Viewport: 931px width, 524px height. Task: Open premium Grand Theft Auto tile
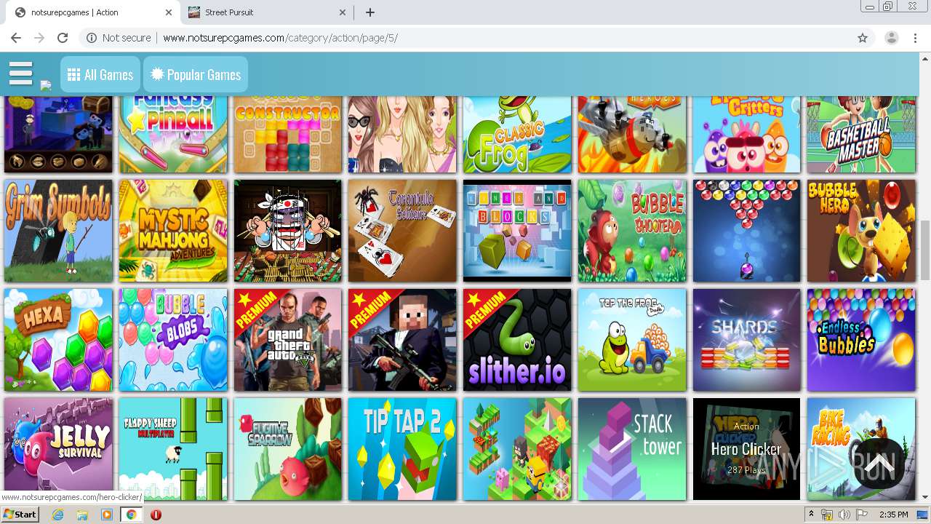288,340
